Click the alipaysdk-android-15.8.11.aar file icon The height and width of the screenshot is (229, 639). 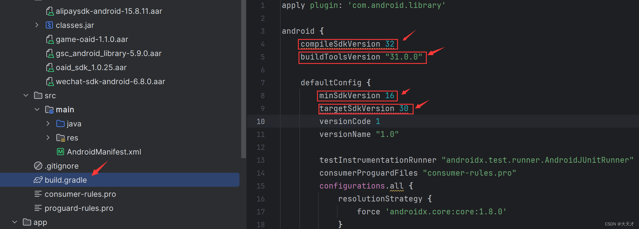coord(50,11)
